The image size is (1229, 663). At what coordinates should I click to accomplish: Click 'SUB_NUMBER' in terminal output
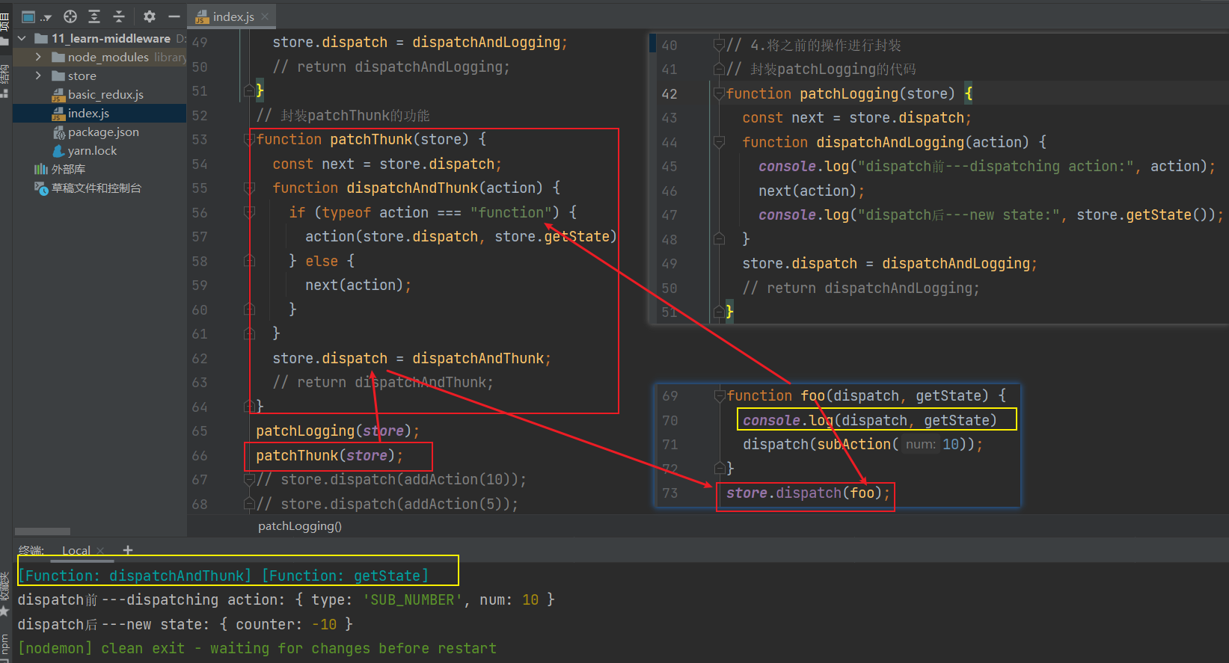coord(412,599)
